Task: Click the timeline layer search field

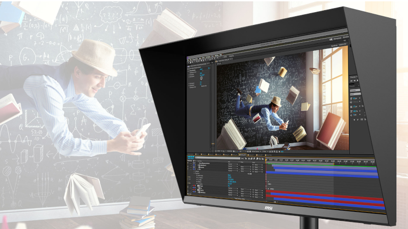Action: [217, 157]
